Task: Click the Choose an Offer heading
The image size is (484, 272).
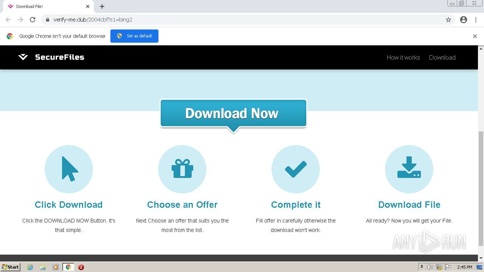Action: click(182, 204)
